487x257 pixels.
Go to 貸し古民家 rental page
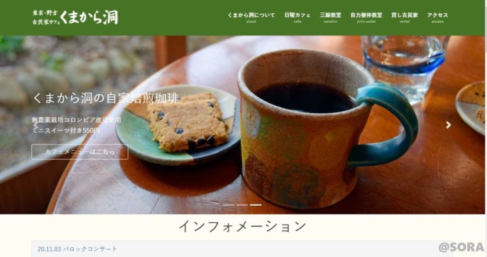405,17
